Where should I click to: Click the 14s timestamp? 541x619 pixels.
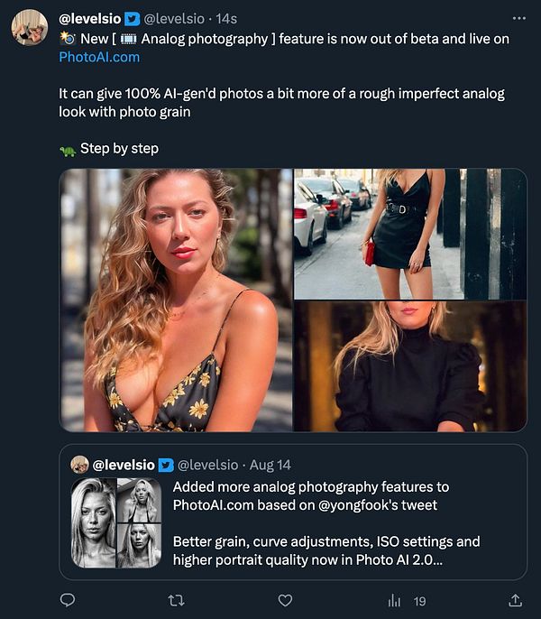pyautogui.click(x=227, y=17)
